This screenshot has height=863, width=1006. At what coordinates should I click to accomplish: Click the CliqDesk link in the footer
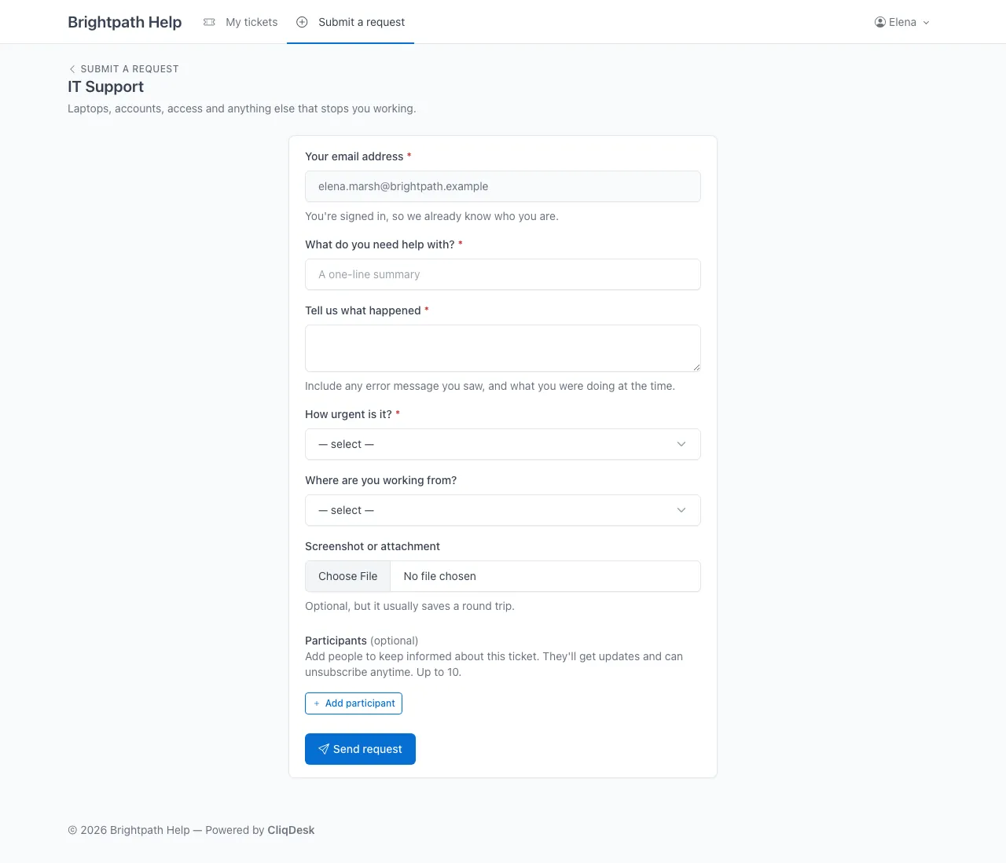click(x=291, y=830)
